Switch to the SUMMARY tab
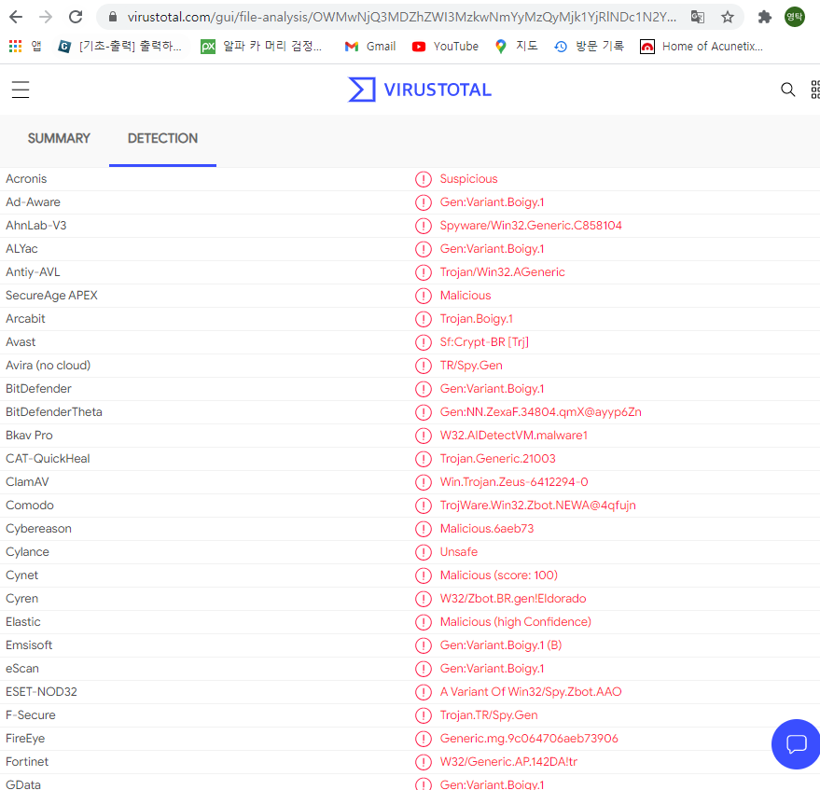This screenshot has height=790, width=820. [x=59, y=139]
